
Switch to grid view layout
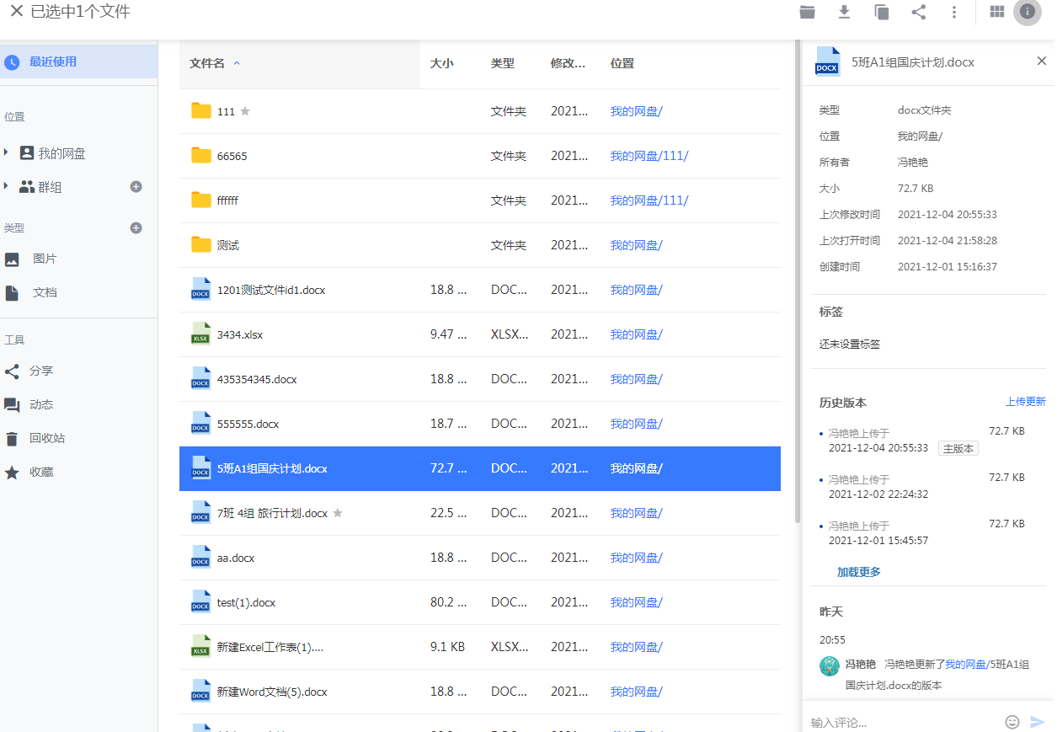pos(997,12)
